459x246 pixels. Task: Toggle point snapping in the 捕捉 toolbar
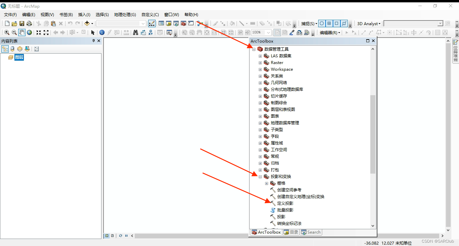[322, 23]
